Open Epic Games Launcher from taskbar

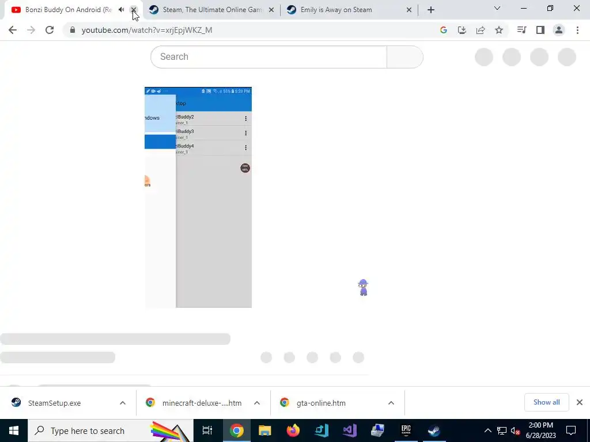(406, 430)
